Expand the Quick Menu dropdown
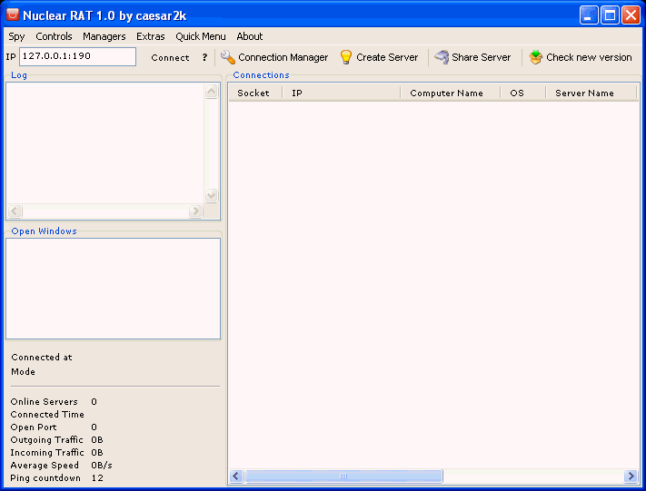646x491 pixels. 201,36
